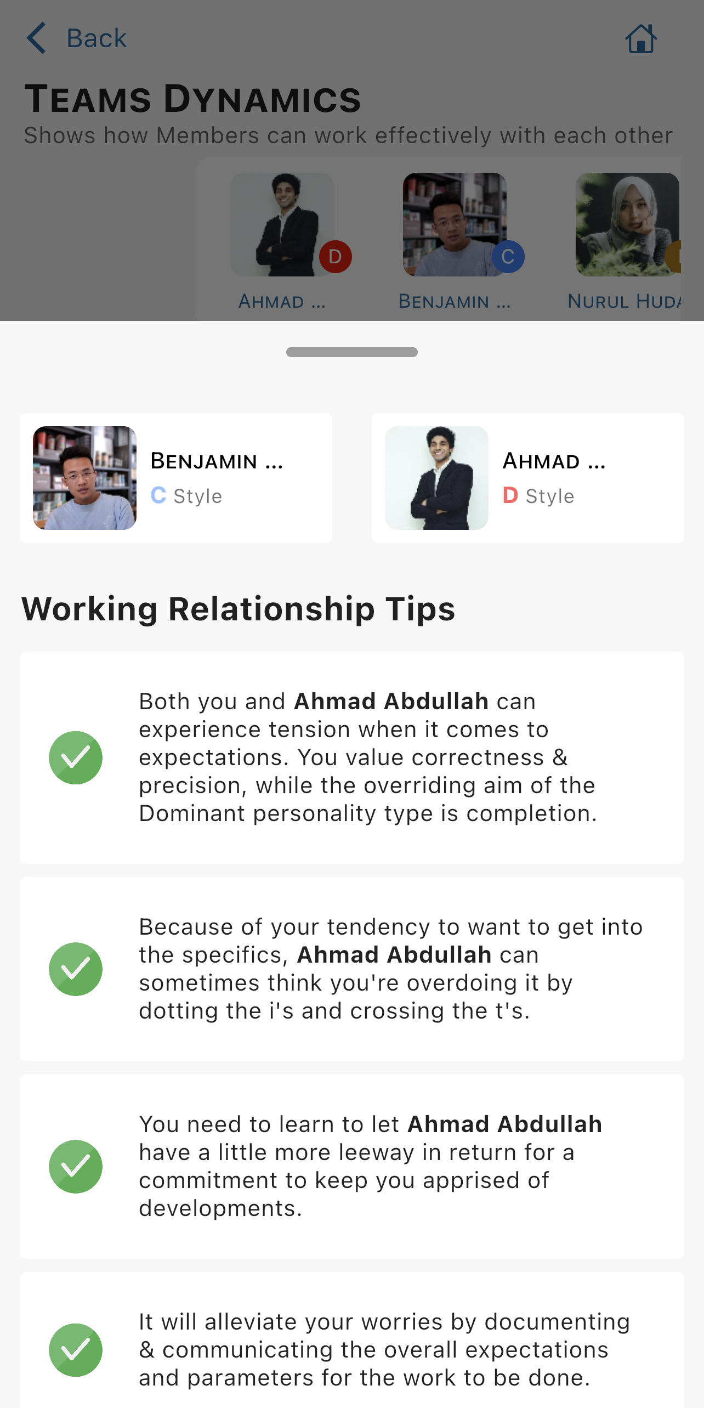This screenshot has width=704, height=1408.
Task: Select Benjamin's photo in team carousel
Action: (454, 224)
